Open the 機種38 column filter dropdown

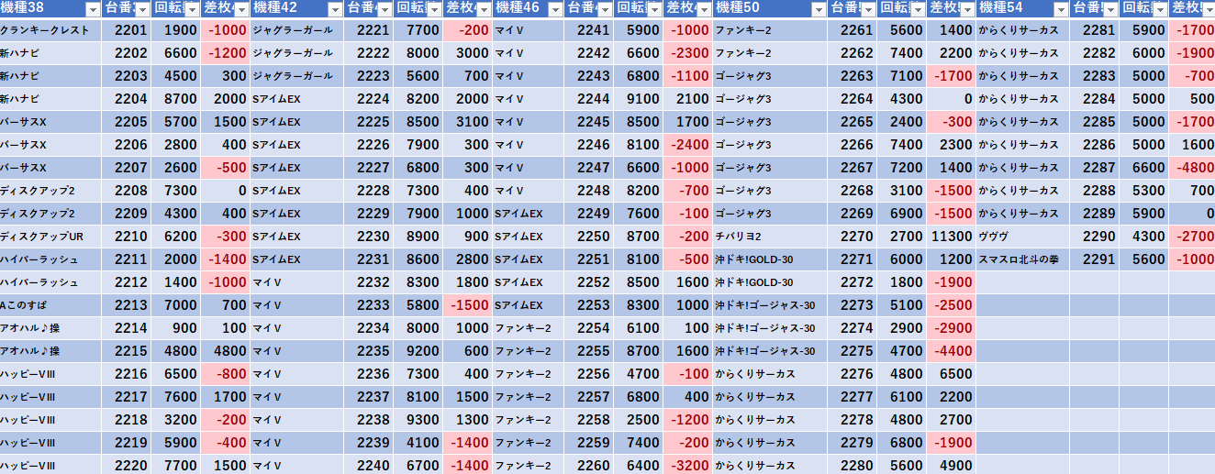(x=92, y=9)
